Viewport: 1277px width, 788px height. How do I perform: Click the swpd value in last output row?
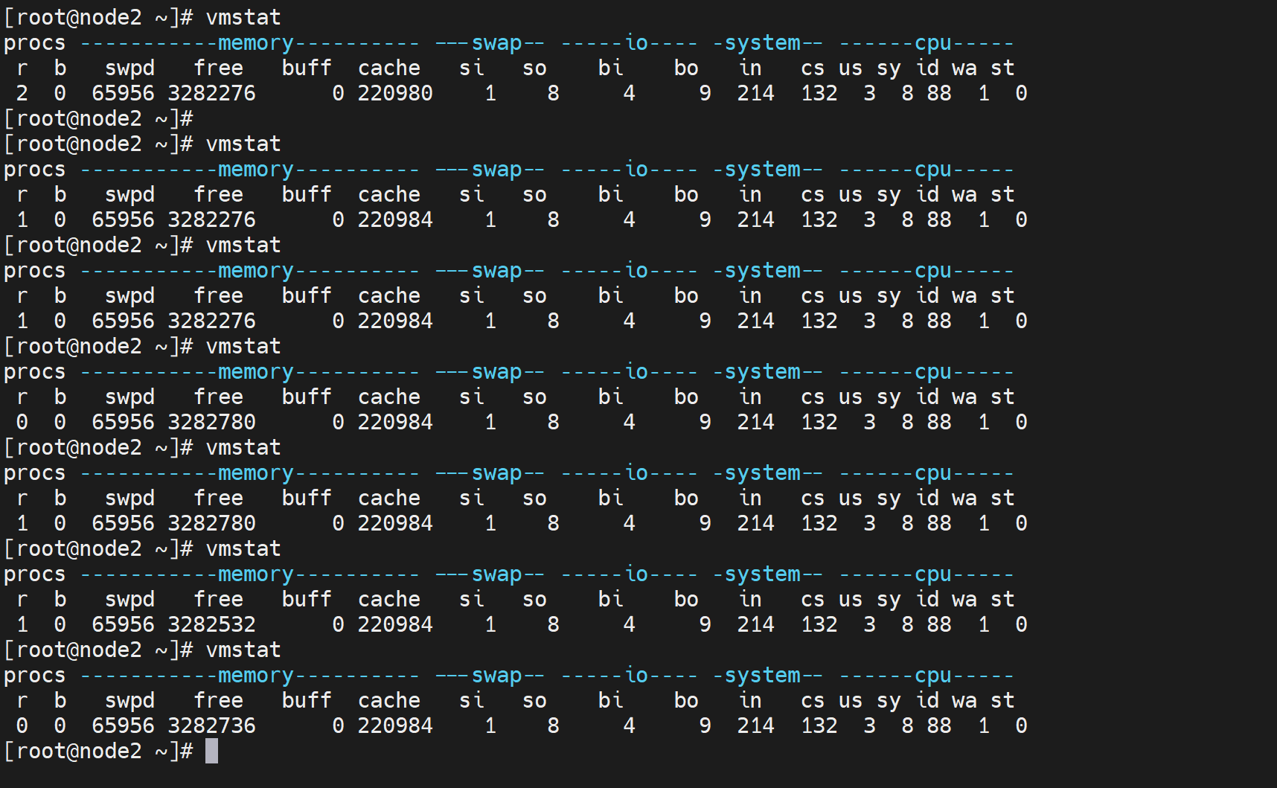pyautogui.click(x=123, y=725)
